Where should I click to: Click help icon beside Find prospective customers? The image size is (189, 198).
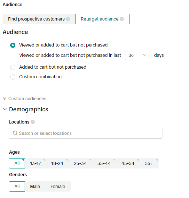click(x=68, y=19)
